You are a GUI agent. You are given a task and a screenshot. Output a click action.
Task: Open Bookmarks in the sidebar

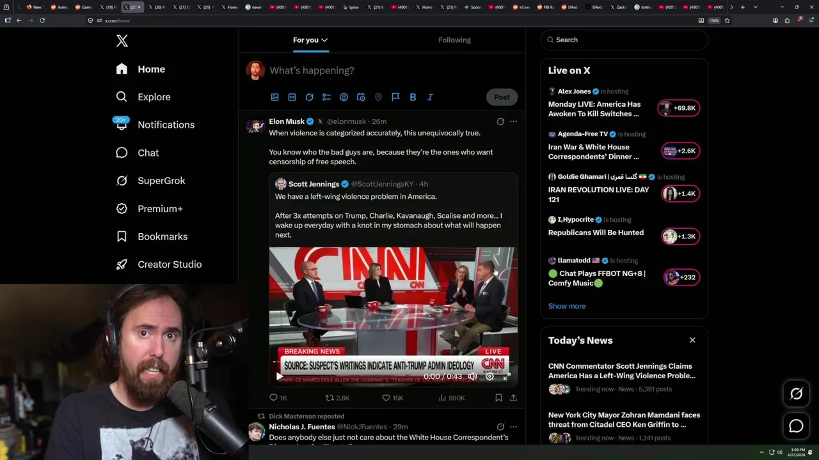(x=152, y=236)
